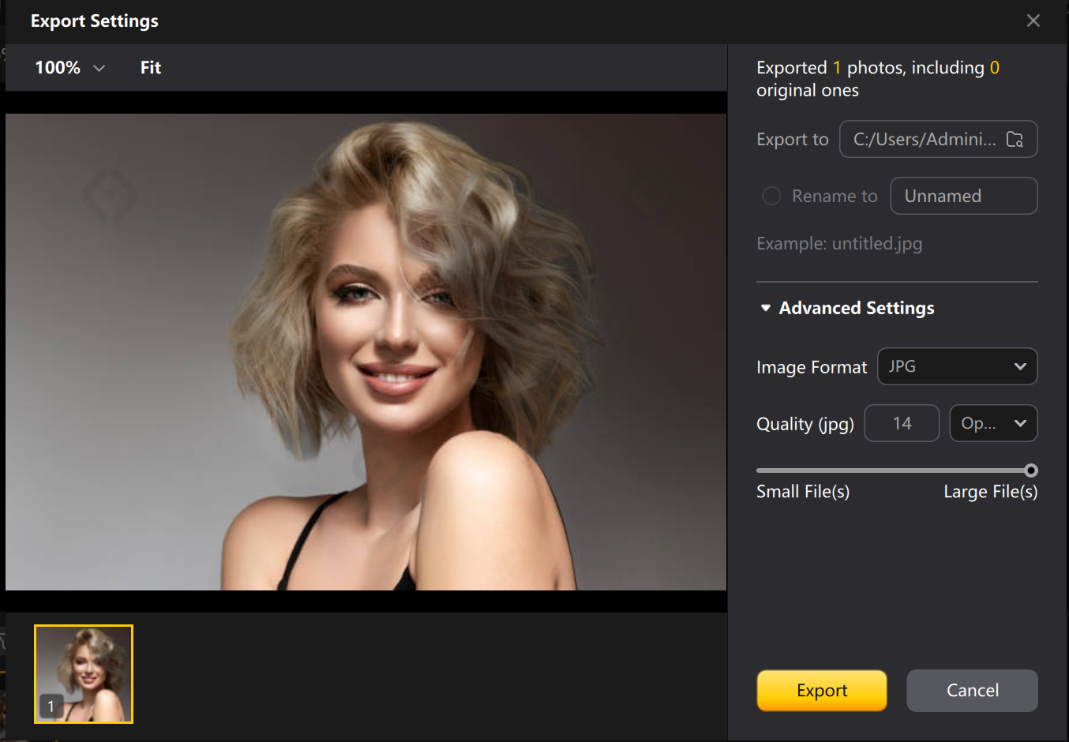Select the Rename to radio button
The height and width of the screenshot is (742, 1069).
771,196
